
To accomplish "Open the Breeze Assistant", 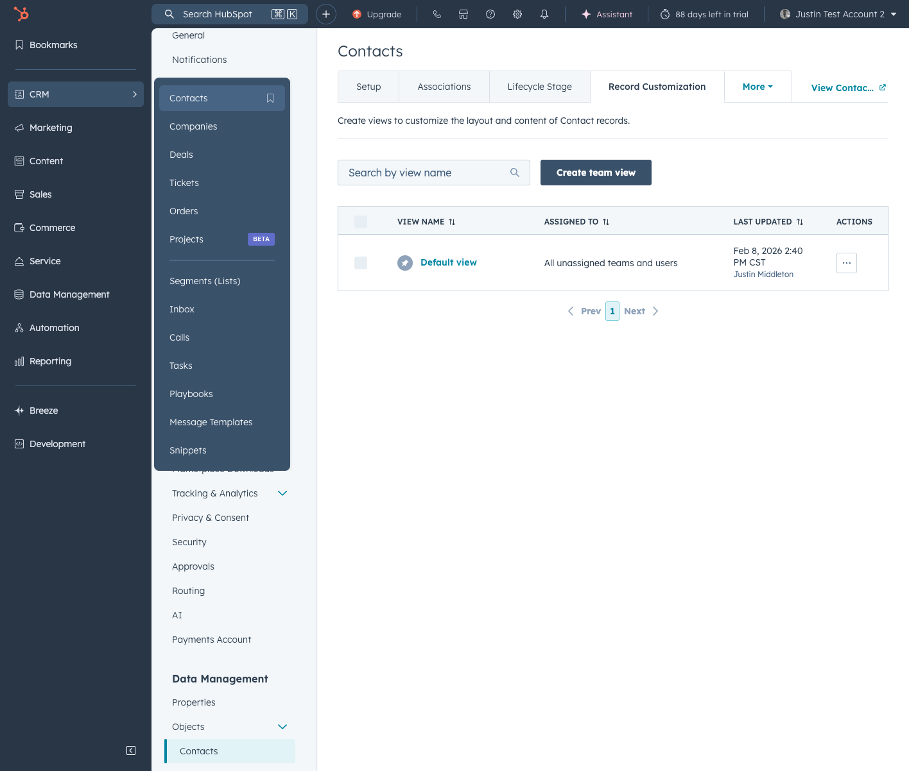I will click(x=607, y=14).
